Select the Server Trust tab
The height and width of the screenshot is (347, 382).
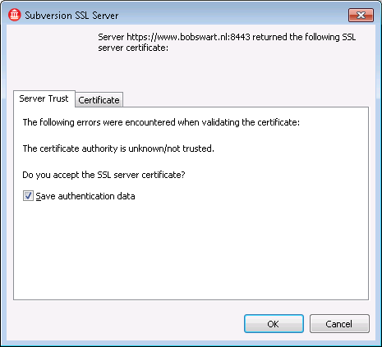click(x=44, y=98)
